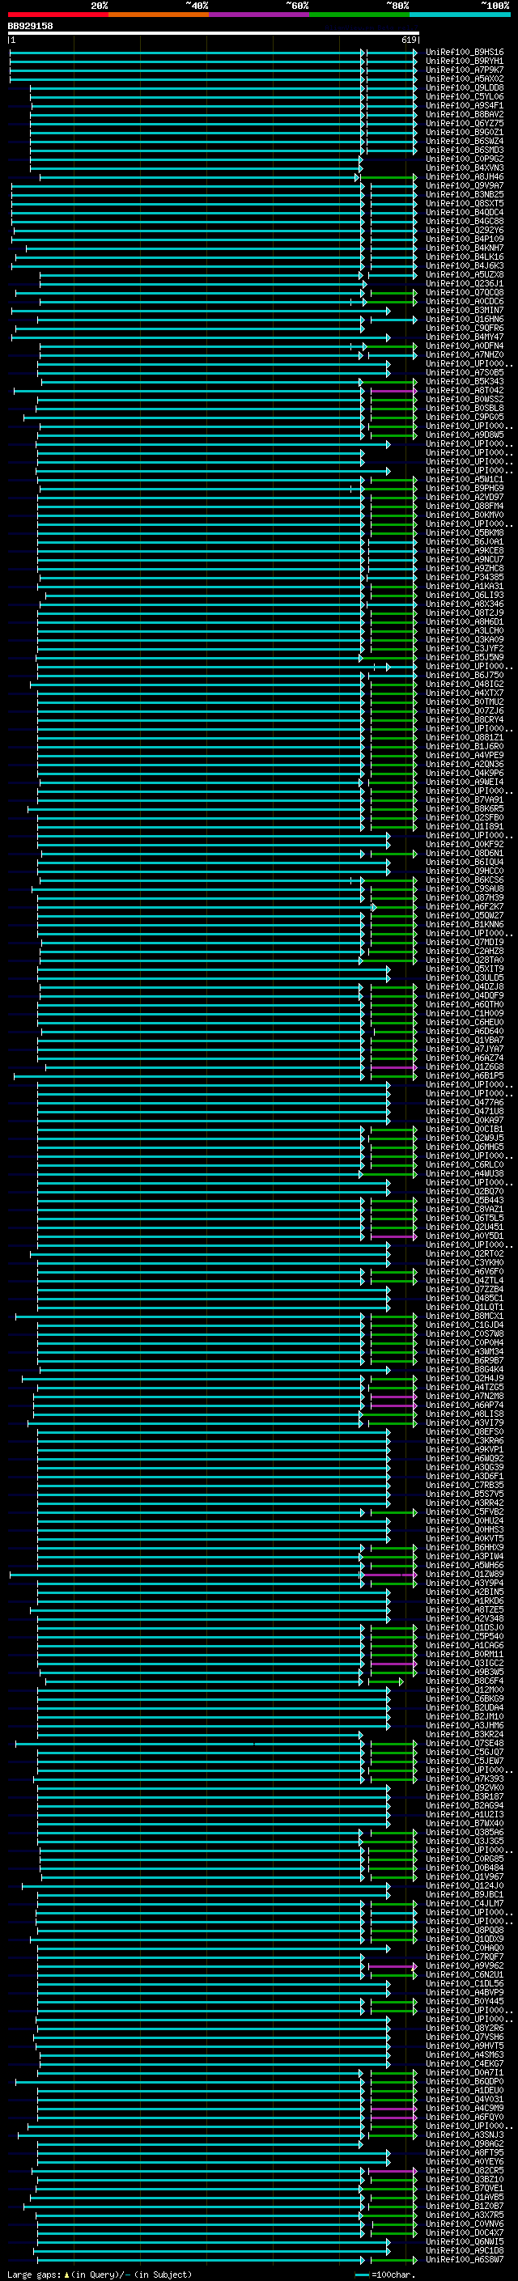The width and height of the screenshot is (518, 2281).
Task: Select hit UniRef100_Q28TA0
Action: click(465, 960)
